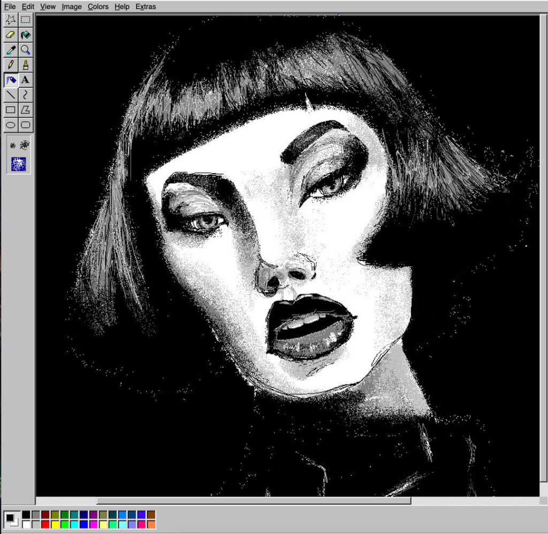Pick the Eraser tool

click(10, 35)
